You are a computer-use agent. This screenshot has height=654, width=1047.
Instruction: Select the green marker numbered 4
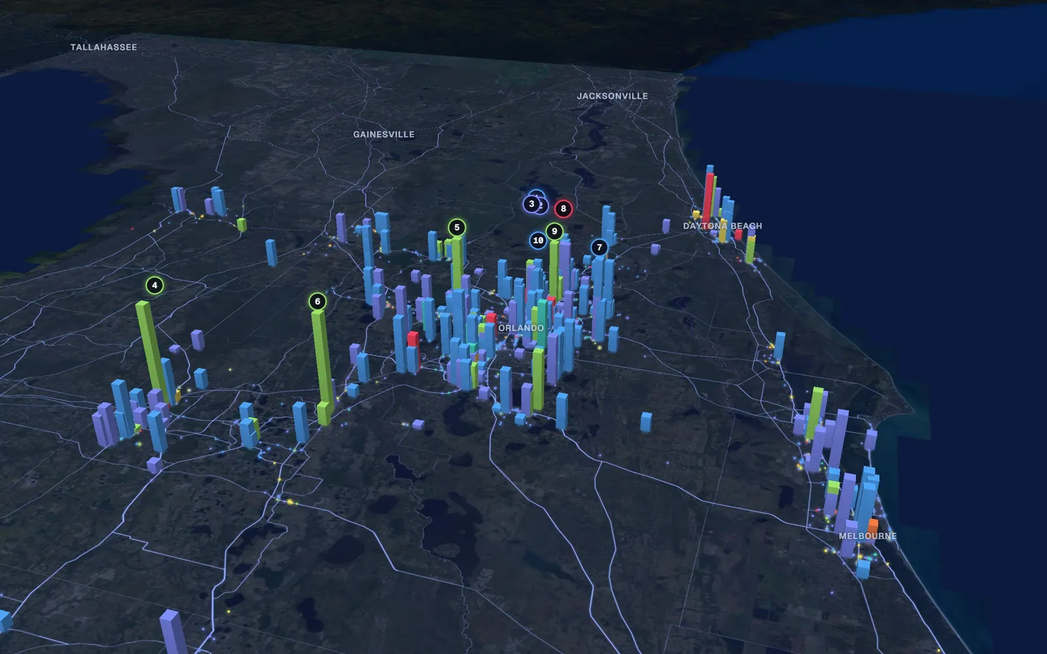click(x=154, y=285)
